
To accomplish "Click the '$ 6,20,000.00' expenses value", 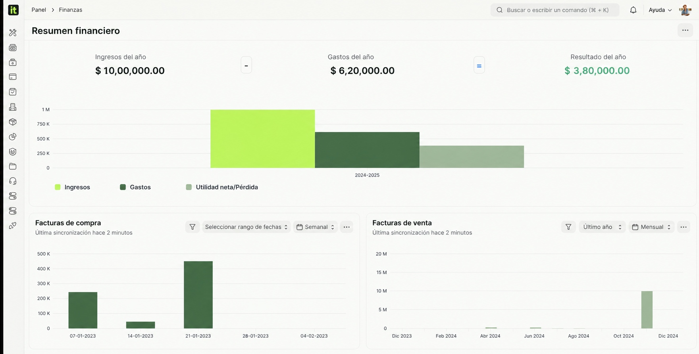I will [x=362, y=71].
